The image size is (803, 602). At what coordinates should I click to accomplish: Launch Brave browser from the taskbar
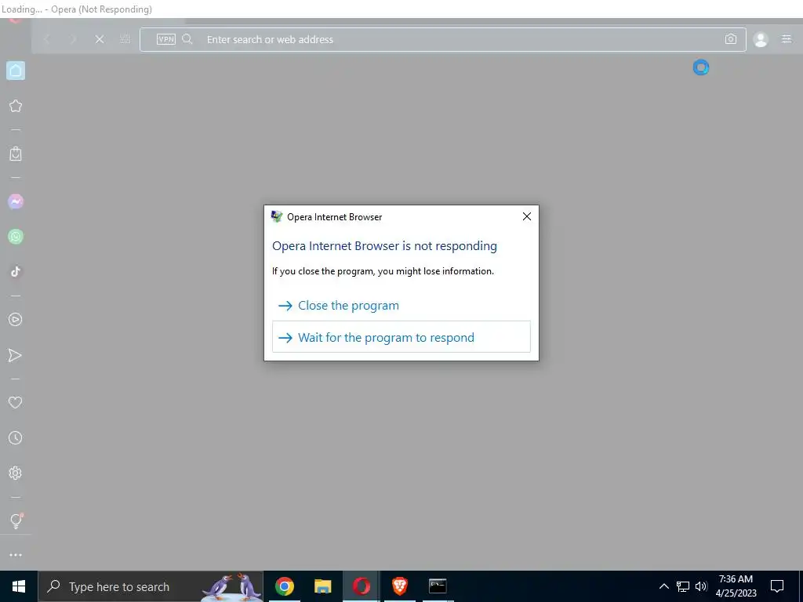[399, 586]
